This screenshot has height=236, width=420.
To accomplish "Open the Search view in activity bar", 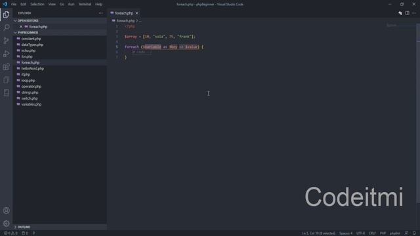I will [6, 28].
